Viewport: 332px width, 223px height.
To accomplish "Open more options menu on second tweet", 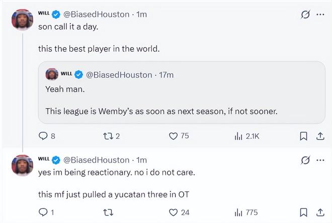I will click(320, 160).
